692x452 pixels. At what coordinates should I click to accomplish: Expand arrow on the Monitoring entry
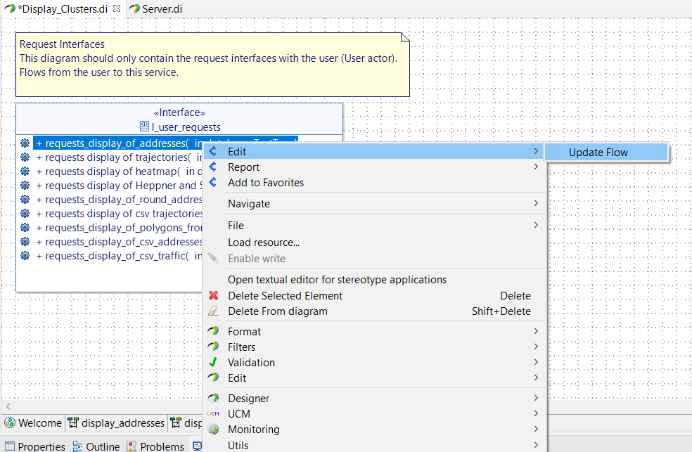[x=536, y=429]
